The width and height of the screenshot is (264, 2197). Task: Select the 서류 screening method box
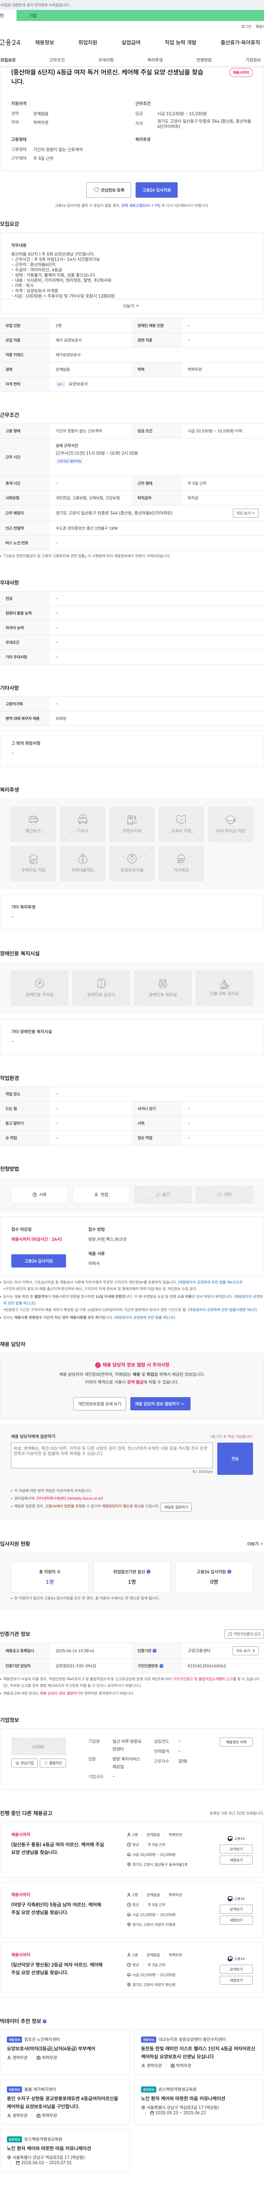pos(39,1195)
